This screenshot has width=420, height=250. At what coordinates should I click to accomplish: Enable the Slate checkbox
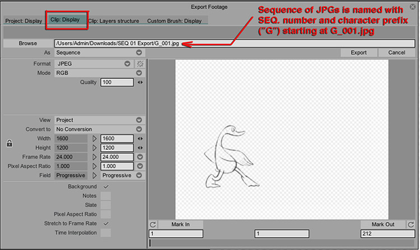(x=106, y=205)
